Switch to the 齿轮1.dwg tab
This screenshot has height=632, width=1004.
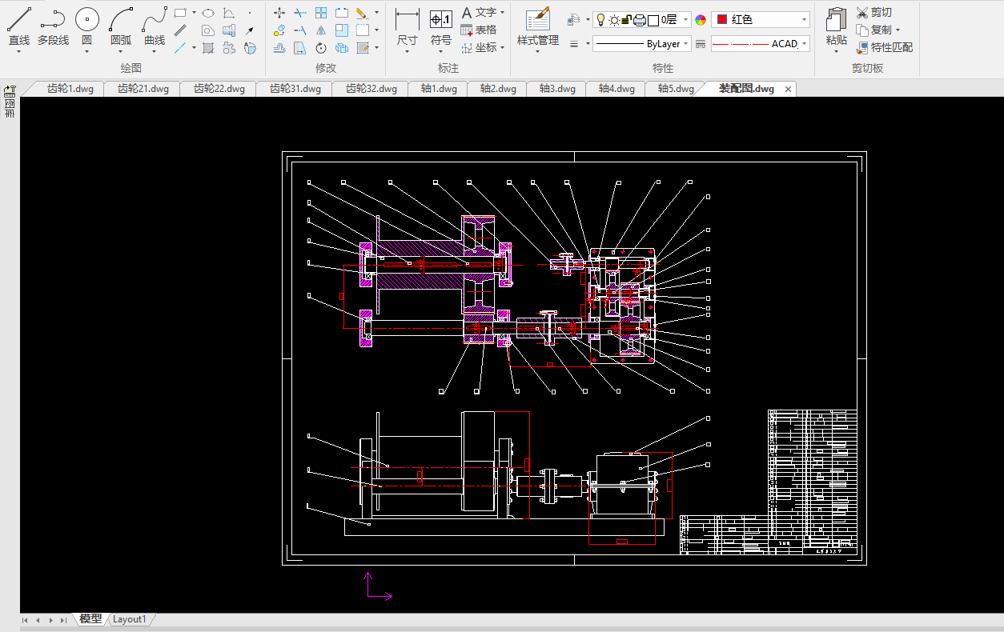(70, 89)
